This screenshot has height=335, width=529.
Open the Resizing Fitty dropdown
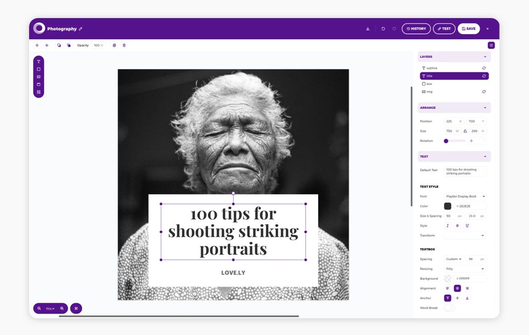[x=465, y=269]
